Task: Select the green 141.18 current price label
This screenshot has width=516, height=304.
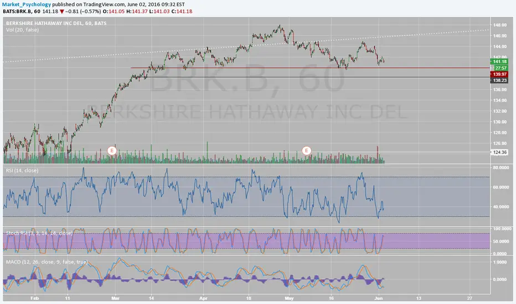Action: (499, 61)
